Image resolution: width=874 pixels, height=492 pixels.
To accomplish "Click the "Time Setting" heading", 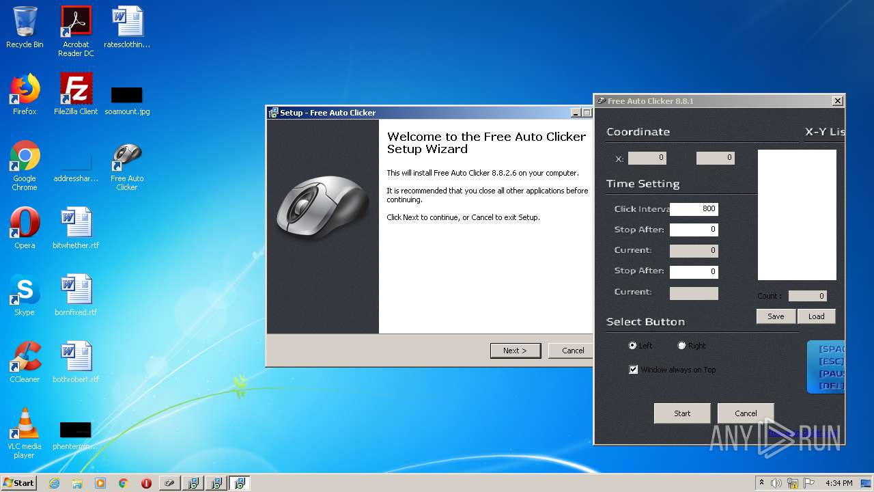I will tap(643, 184).
